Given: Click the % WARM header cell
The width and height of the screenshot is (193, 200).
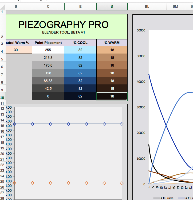Looking at the screenshot, I should click(x=112, y=43).
